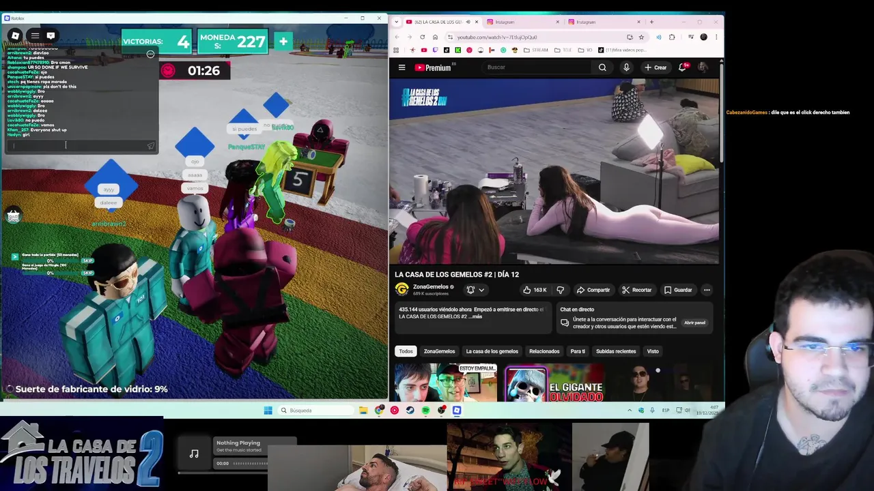The width and height of the screenshot is (874, 491).
Task: Bookmark this page with star icon
Action: coord(641,37)
